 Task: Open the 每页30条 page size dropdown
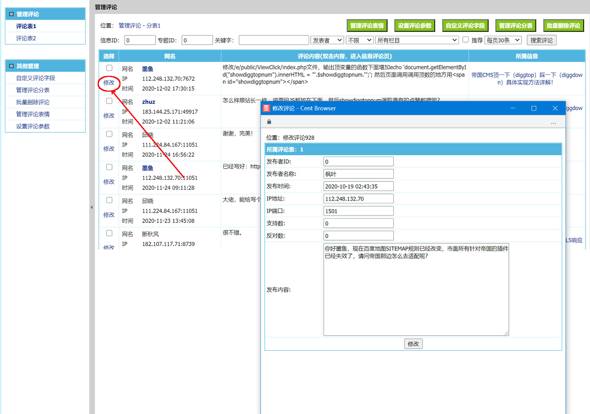pyautogui.click(x=503, y=40)
